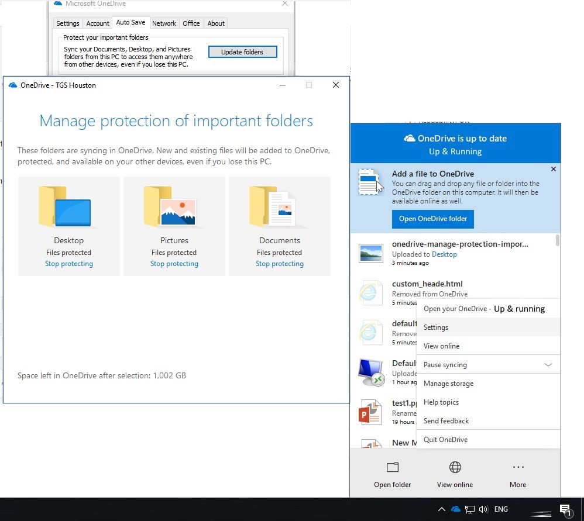Open the Action Center notification icon
The height and width of the screenshot is (521, 584).
tap(565, 510)
